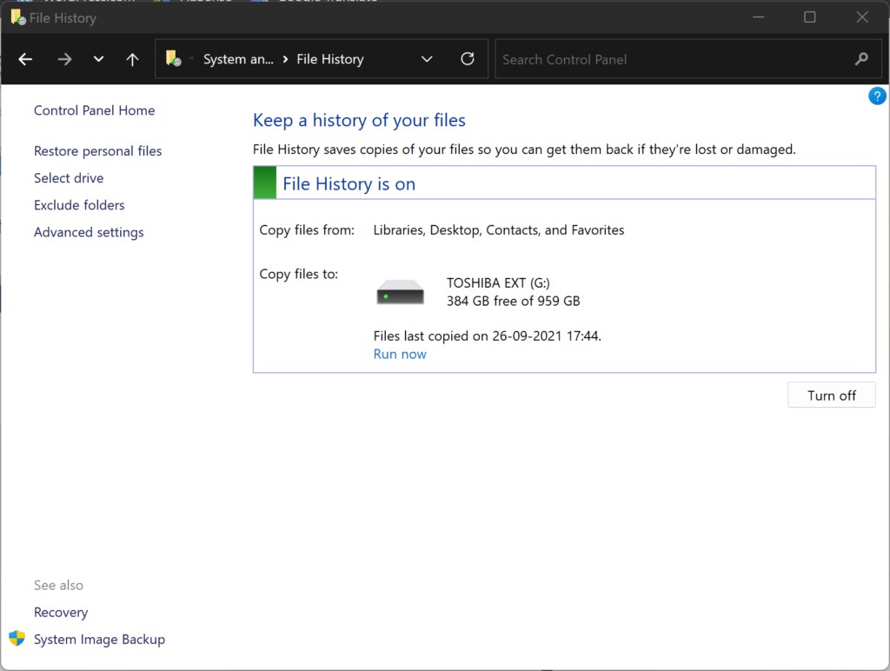Click the back navigation arrow
890x671 pixels.
24,59
